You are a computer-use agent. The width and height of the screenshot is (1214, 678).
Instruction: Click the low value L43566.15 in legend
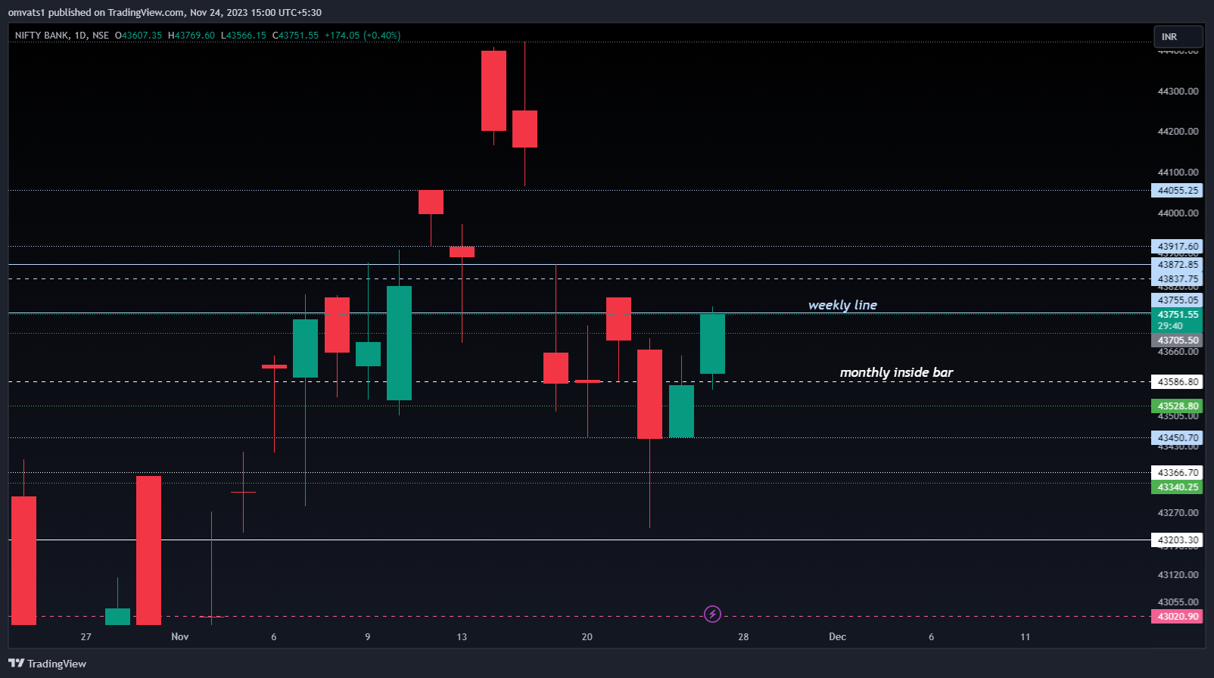(x=244, y=36)
